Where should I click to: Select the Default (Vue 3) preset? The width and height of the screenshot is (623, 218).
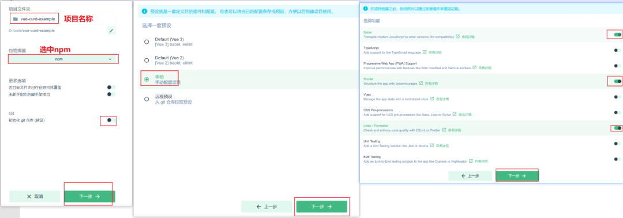(x=147, y=42)
